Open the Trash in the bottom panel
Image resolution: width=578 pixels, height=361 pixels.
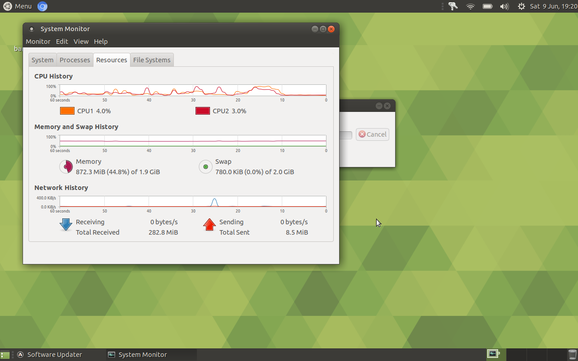pos(572,355)
